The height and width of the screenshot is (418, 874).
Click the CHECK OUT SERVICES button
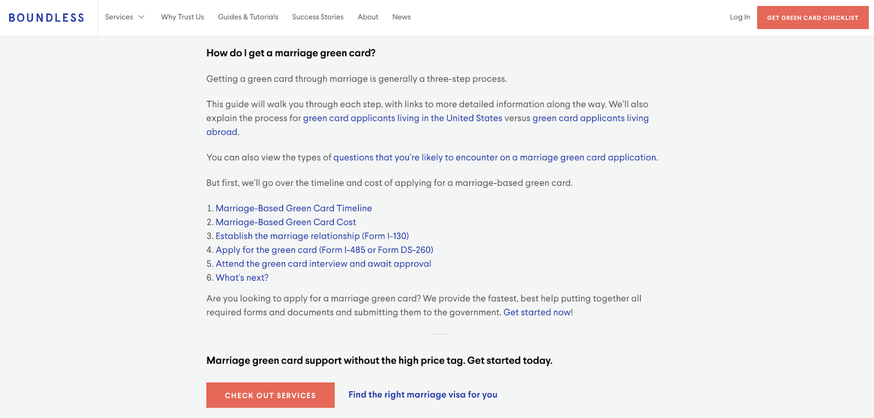coord(270,395)
